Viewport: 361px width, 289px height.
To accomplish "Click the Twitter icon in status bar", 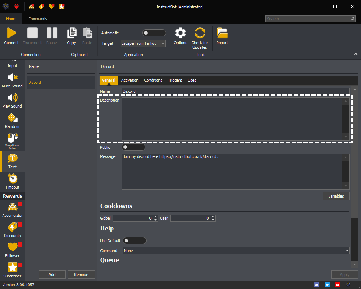I will tap(327, 285).
